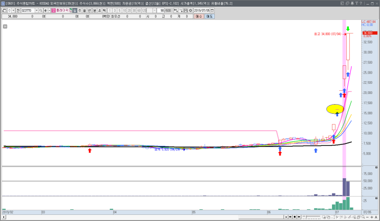Viewport: 380px width, 221px height.
Task: Click the trend line pencil icon in bottom toolbar
Action: (350, 217)
